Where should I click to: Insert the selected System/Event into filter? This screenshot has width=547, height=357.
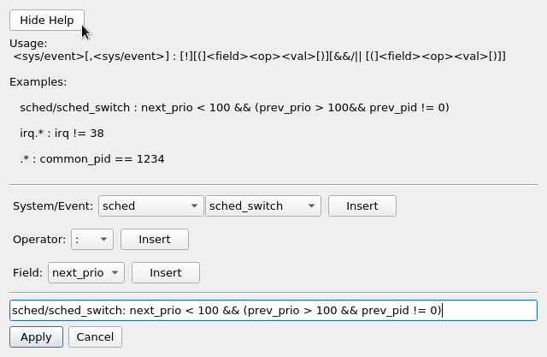(362, 206)
